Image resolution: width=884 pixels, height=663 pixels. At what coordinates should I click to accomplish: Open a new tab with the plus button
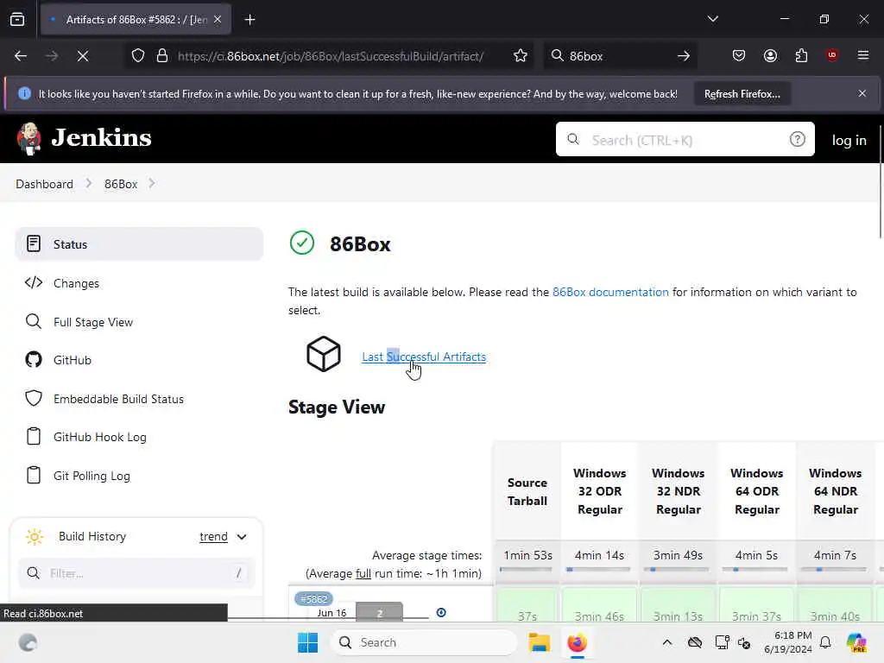tap(249, 20)
